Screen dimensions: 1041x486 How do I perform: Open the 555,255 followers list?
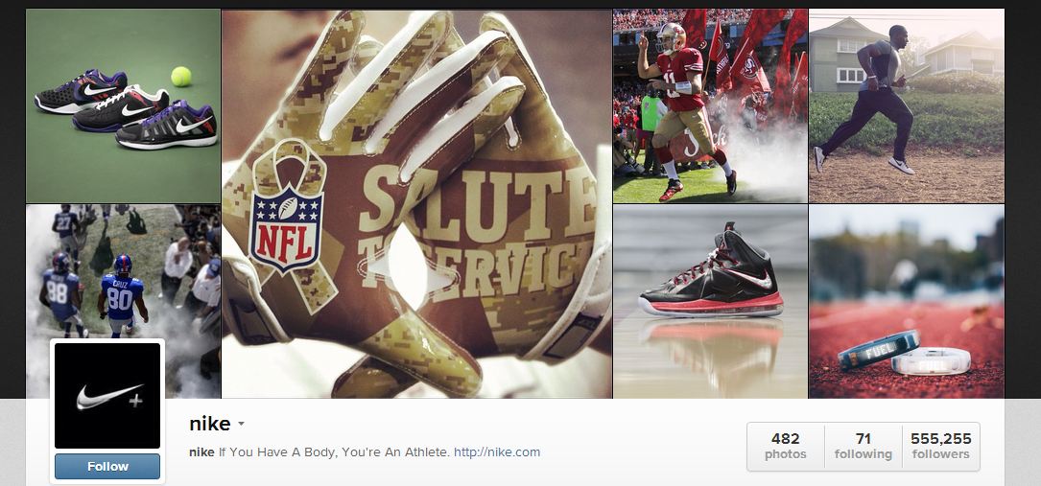click(x=941, y=446)
